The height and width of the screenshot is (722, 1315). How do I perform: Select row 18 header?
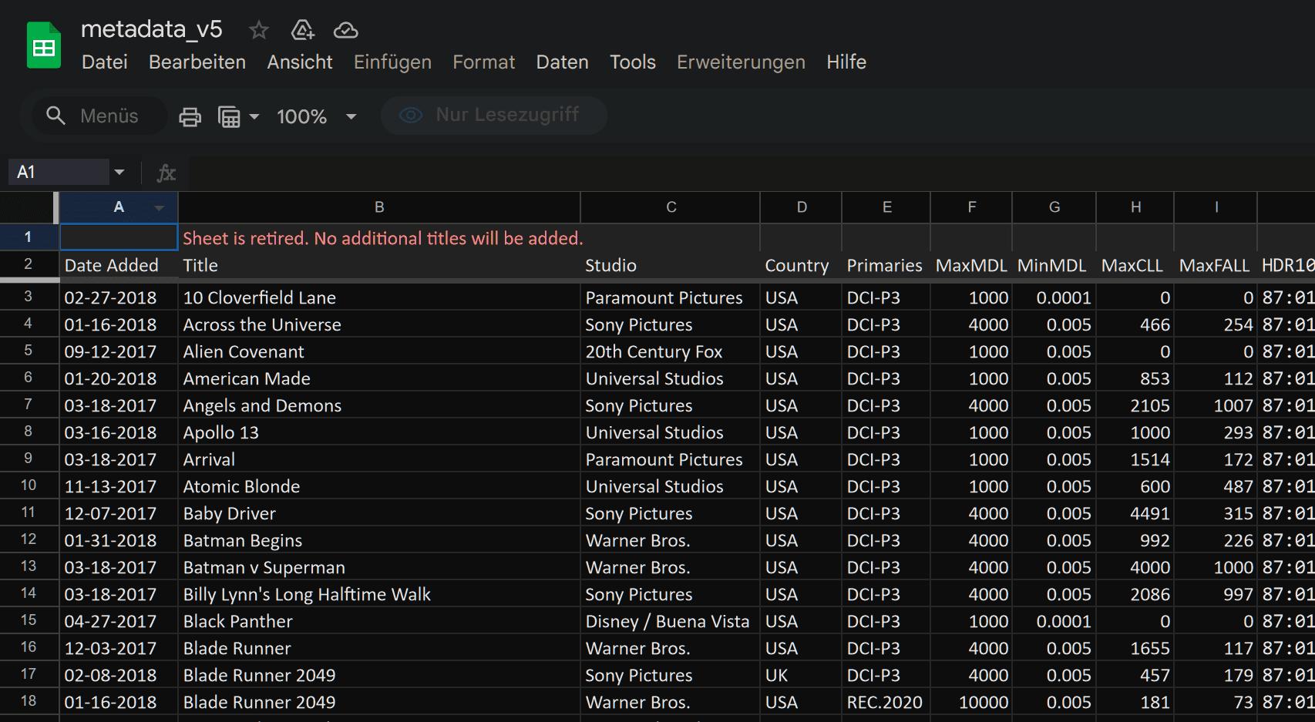[x=29, y=701]
